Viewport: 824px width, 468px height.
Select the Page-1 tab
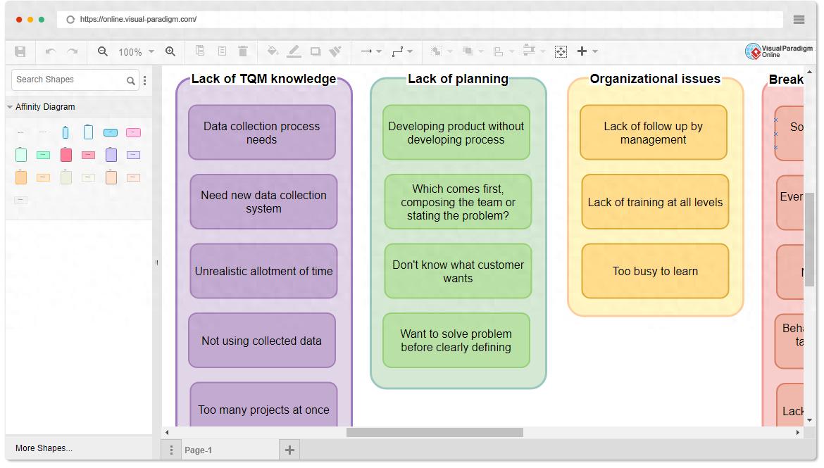click(199, 450)
